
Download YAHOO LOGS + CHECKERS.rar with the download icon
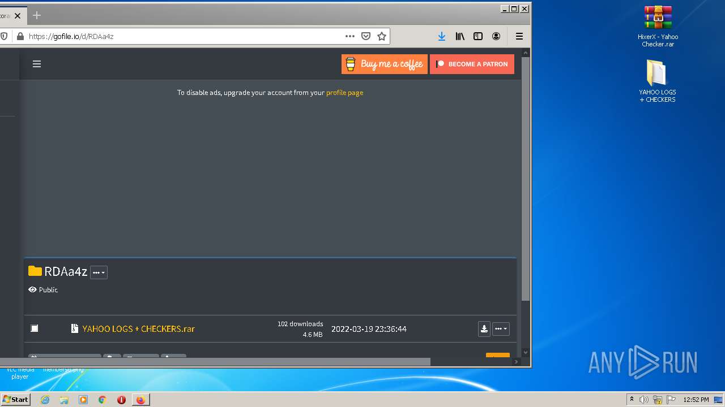coord(484,328)
